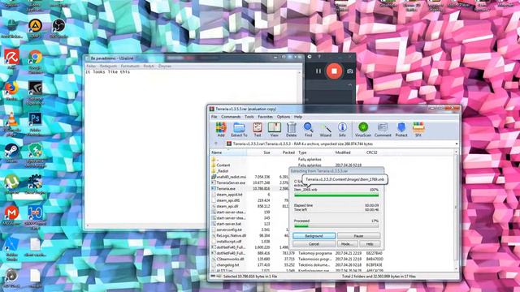Open the Favorites menu in WinRAR
Viewport: 520px width, 292px height.
click(x=266, y=117)
